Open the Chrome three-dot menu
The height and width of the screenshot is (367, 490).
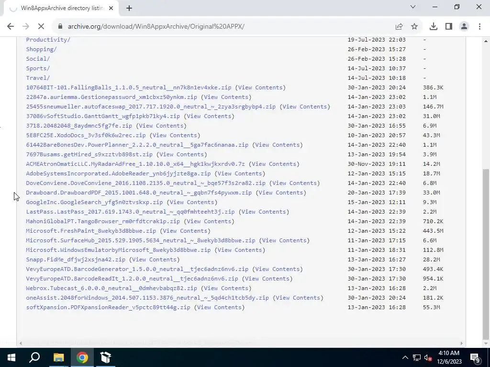point(479,27)
